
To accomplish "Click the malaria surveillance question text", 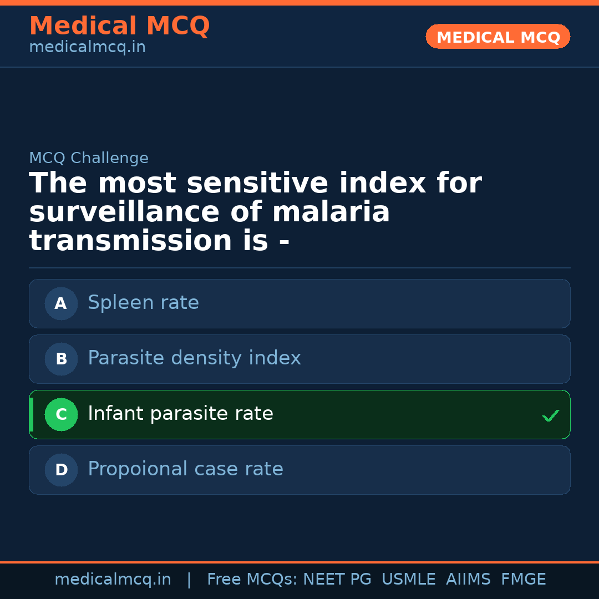I will [x=255, y=212].
